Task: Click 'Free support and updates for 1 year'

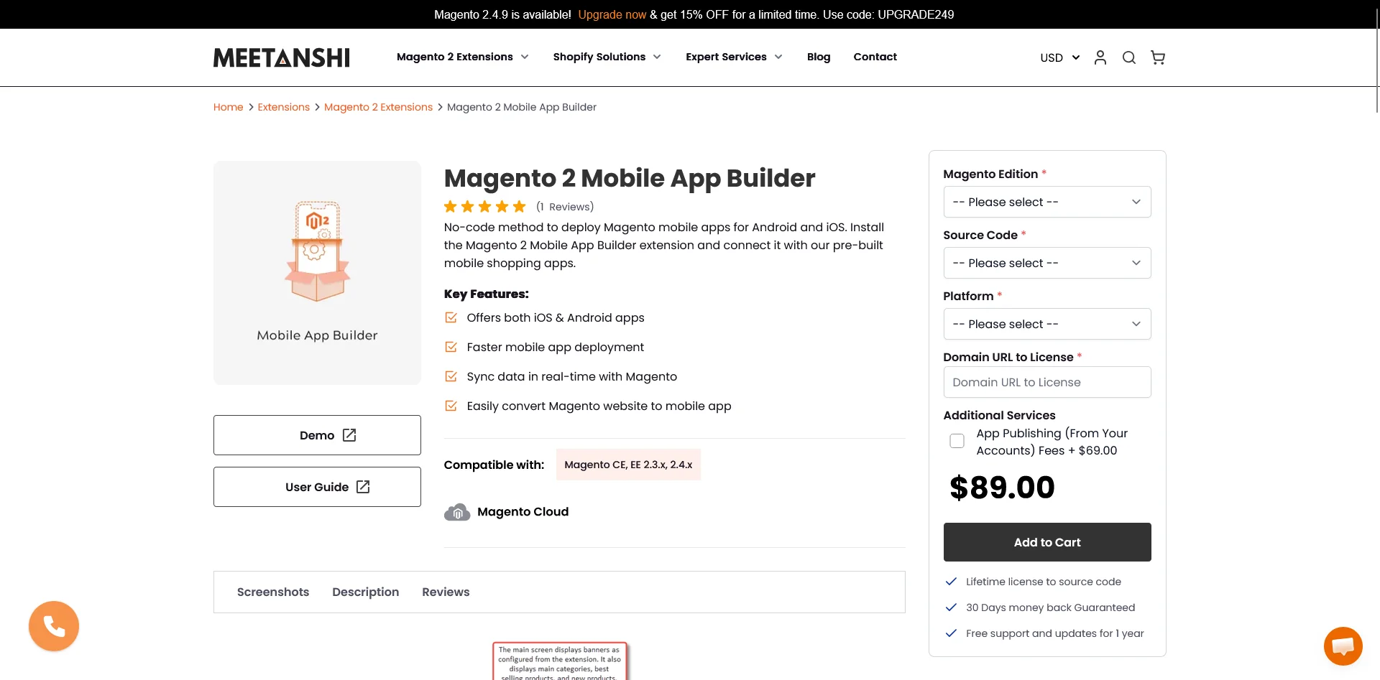Action: tap(1055, 633)
